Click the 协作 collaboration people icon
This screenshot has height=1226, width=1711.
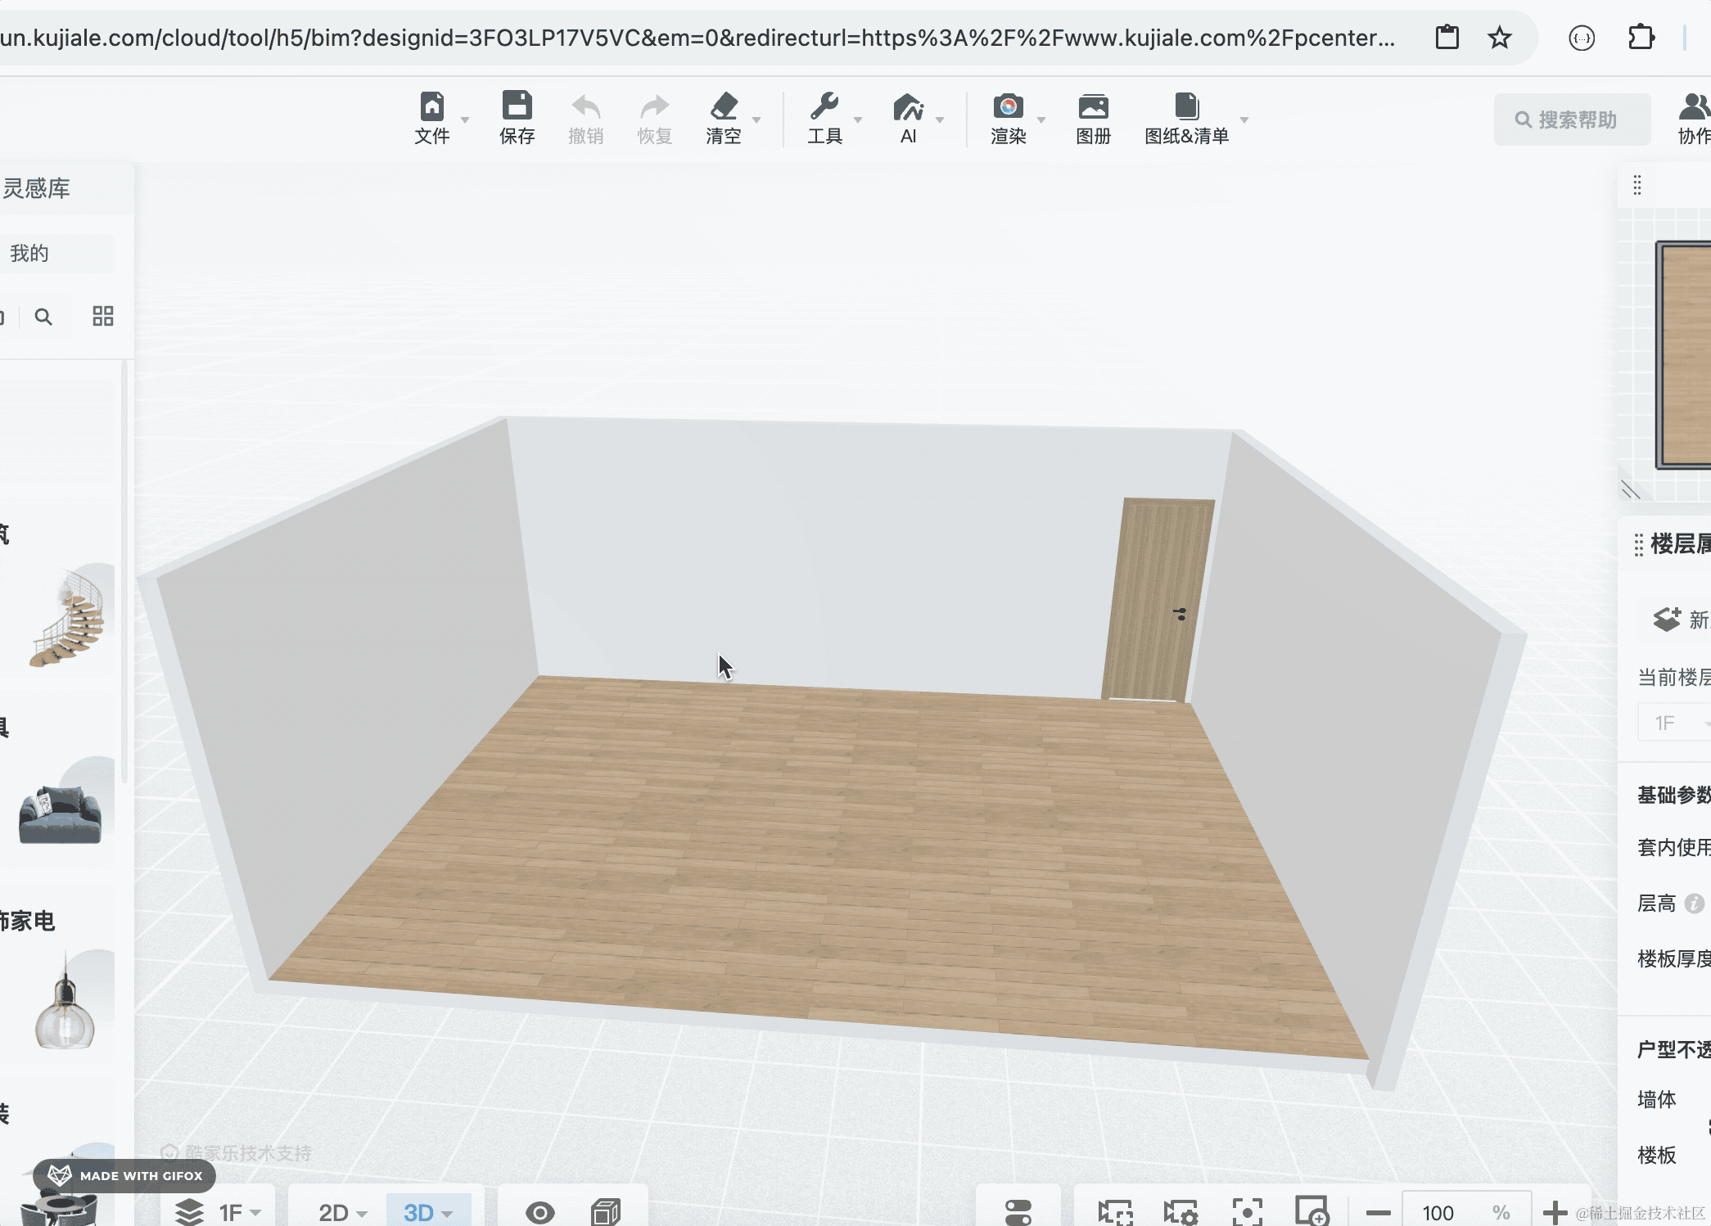(1695, 106)
